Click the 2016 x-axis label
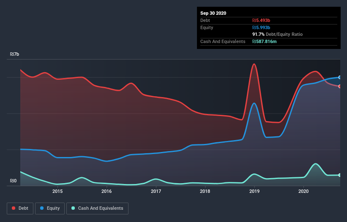Viewport: 347px width, 222px height. click(107, 191)
